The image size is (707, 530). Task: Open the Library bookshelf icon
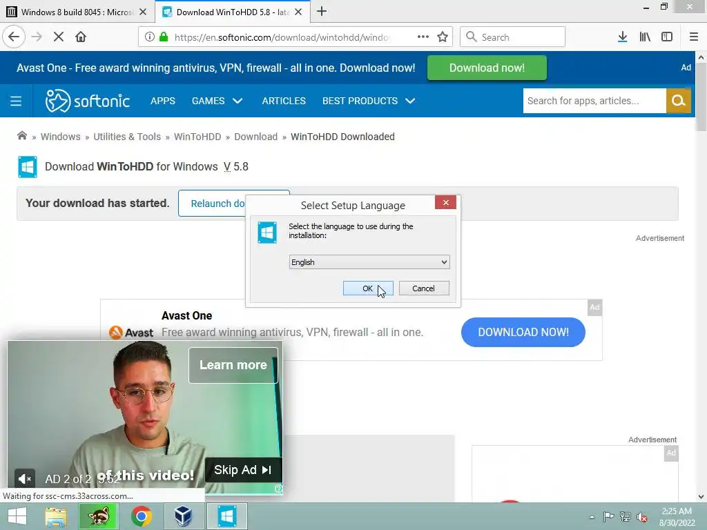[645, 37]
